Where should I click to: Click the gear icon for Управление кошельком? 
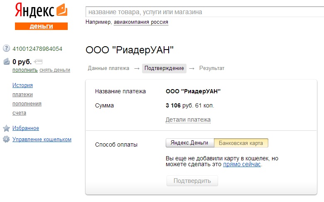tap(6, 140)
